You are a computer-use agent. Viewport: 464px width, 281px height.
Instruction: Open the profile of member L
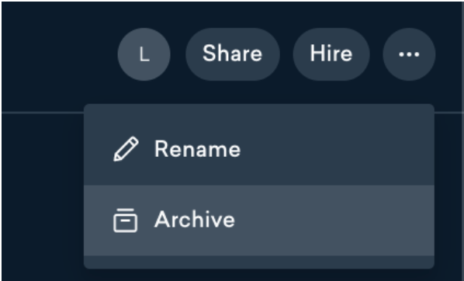click(x=144, y=54)
